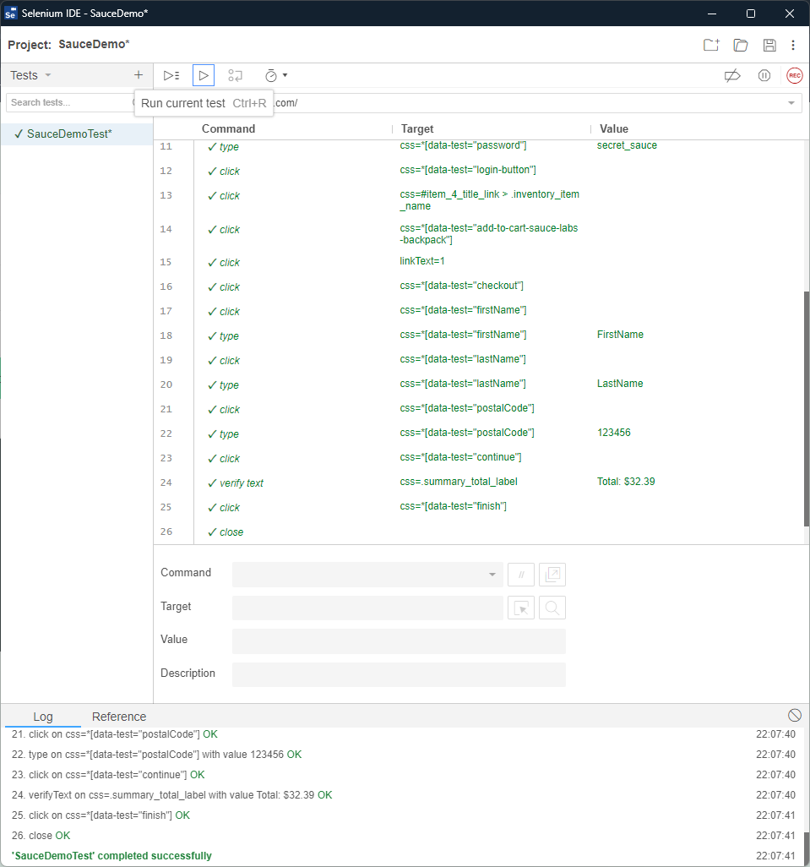
Task: Click the Target input field
Action: tap(367, 608)
